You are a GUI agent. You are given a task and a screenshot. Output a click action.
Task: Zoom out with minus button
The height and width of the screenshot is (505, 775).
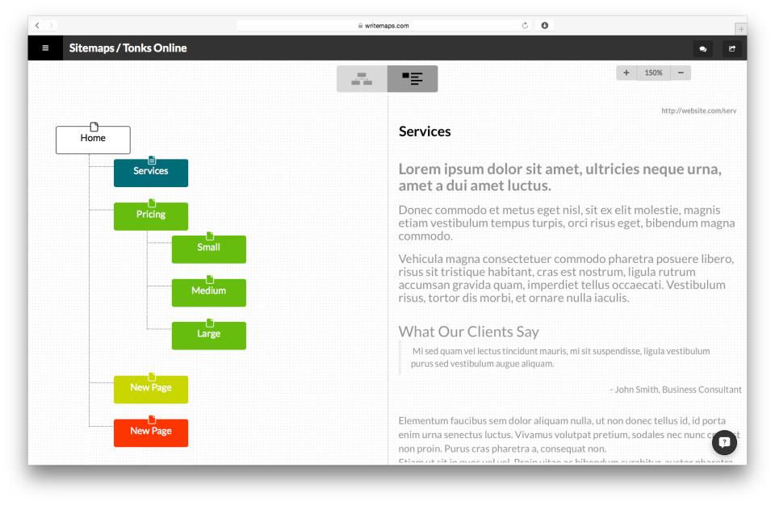(681, 73)
